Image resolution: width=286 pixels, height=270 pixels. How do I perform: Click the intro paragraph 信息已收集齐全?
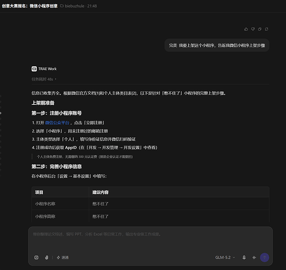(x=129, y=93)
